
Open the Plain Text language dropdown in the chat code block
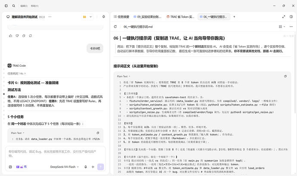(17, 133)
